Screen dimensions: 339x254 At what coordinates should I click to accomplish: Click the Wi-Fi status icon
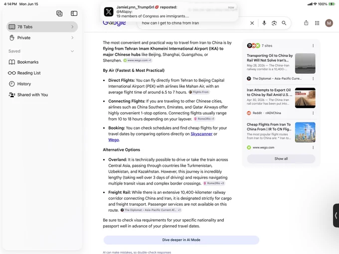pyautogui.click(x=315, y=4)
